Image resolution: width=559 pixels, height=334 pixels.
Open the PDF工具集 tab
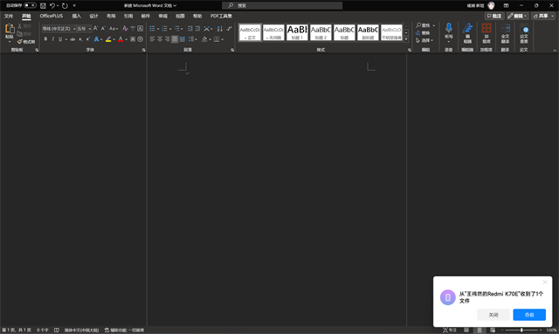[x=221, y=16]
